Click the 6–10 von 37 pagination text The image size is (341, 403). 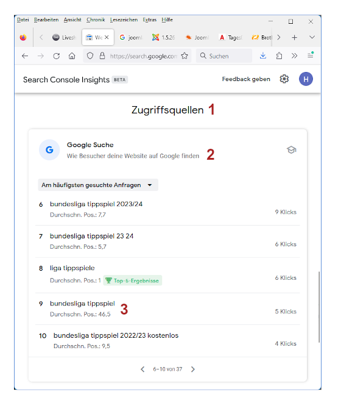(167, 369)
